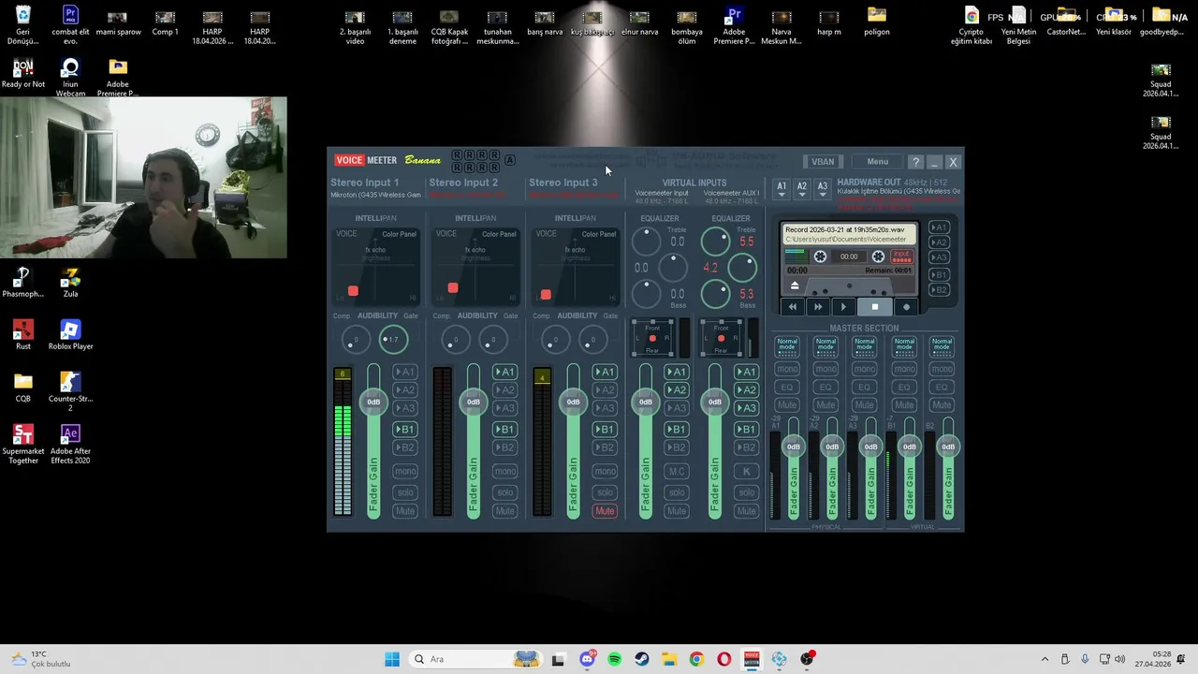The width and height of the screenshot is (1198, 674).
Task: Click the Intellipan red square on Stereo Input 2
Action: pos(453,288)
